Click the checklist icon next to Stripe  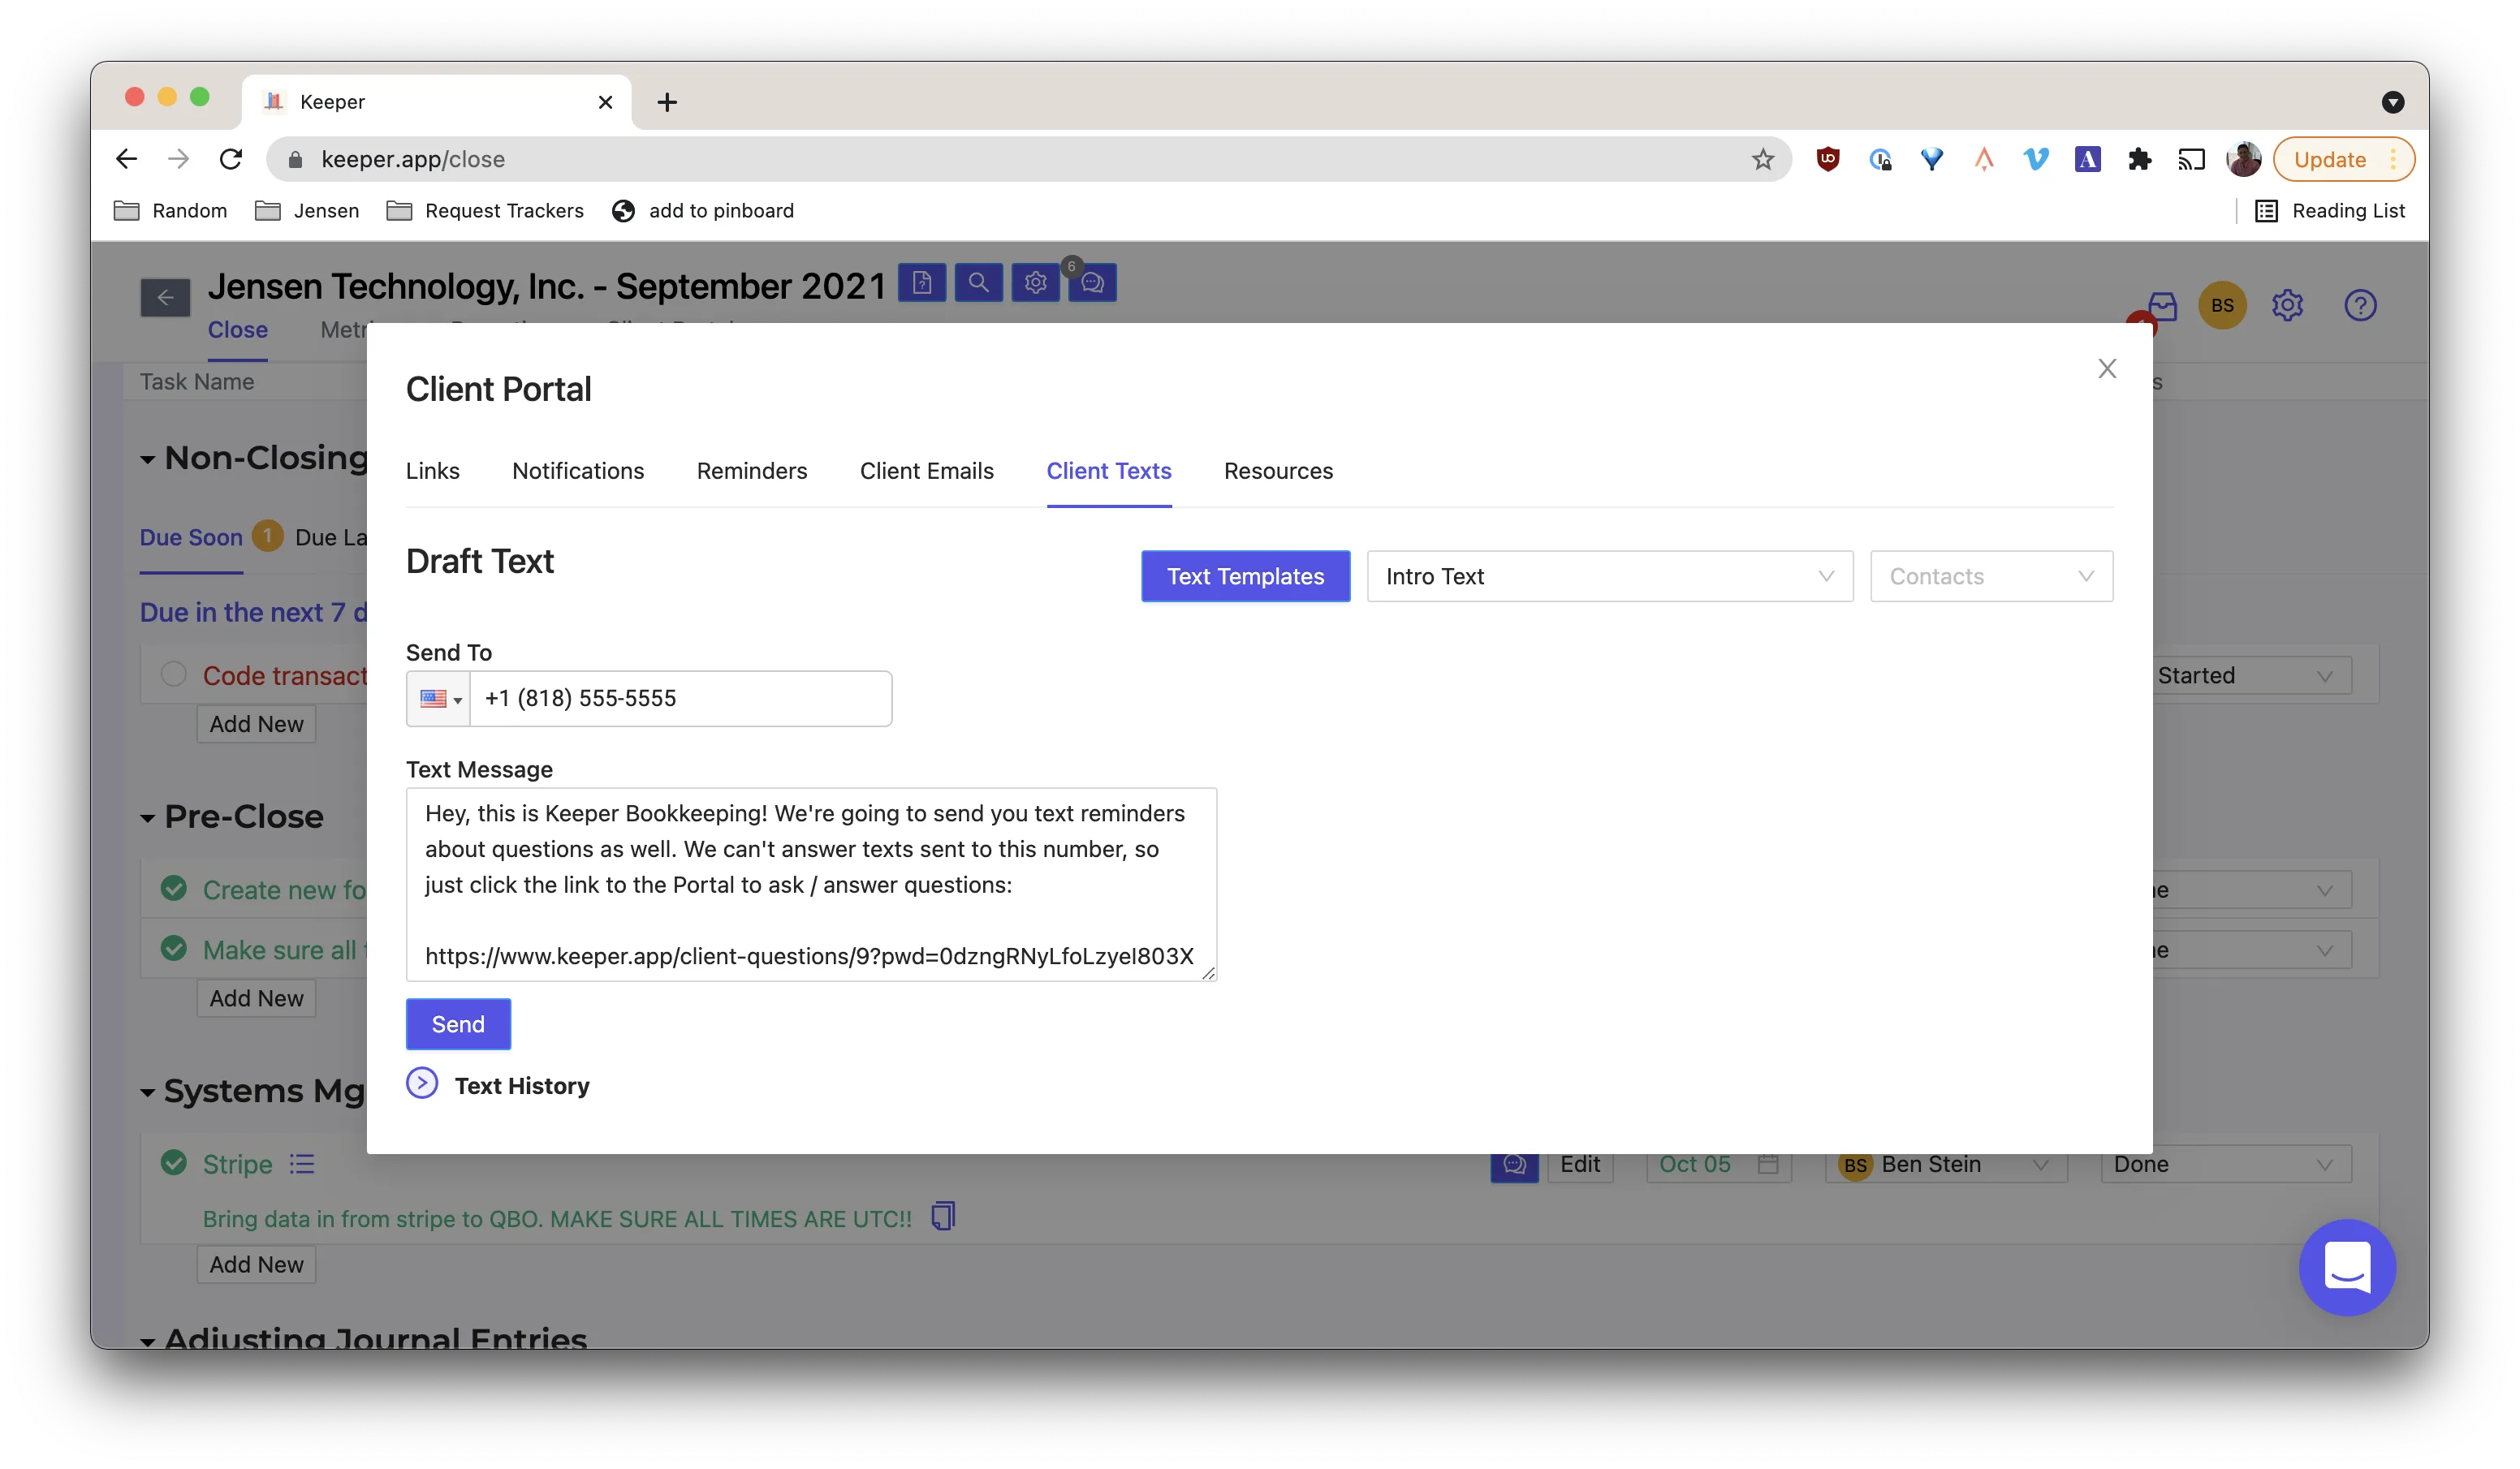pos(302,1164)
